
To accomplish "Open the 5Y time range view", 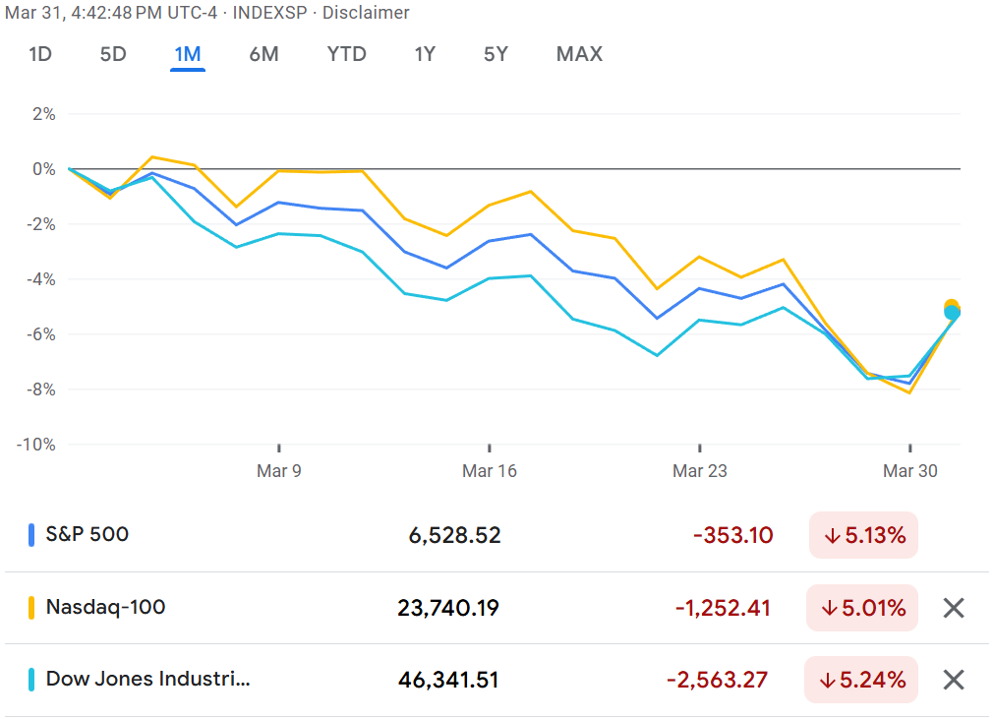I will click(496, 54).
